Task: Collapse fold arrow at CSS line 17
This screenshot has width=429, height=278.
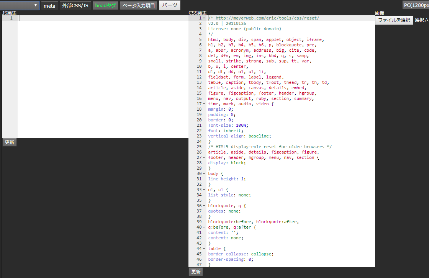Action: coord(204,104)
